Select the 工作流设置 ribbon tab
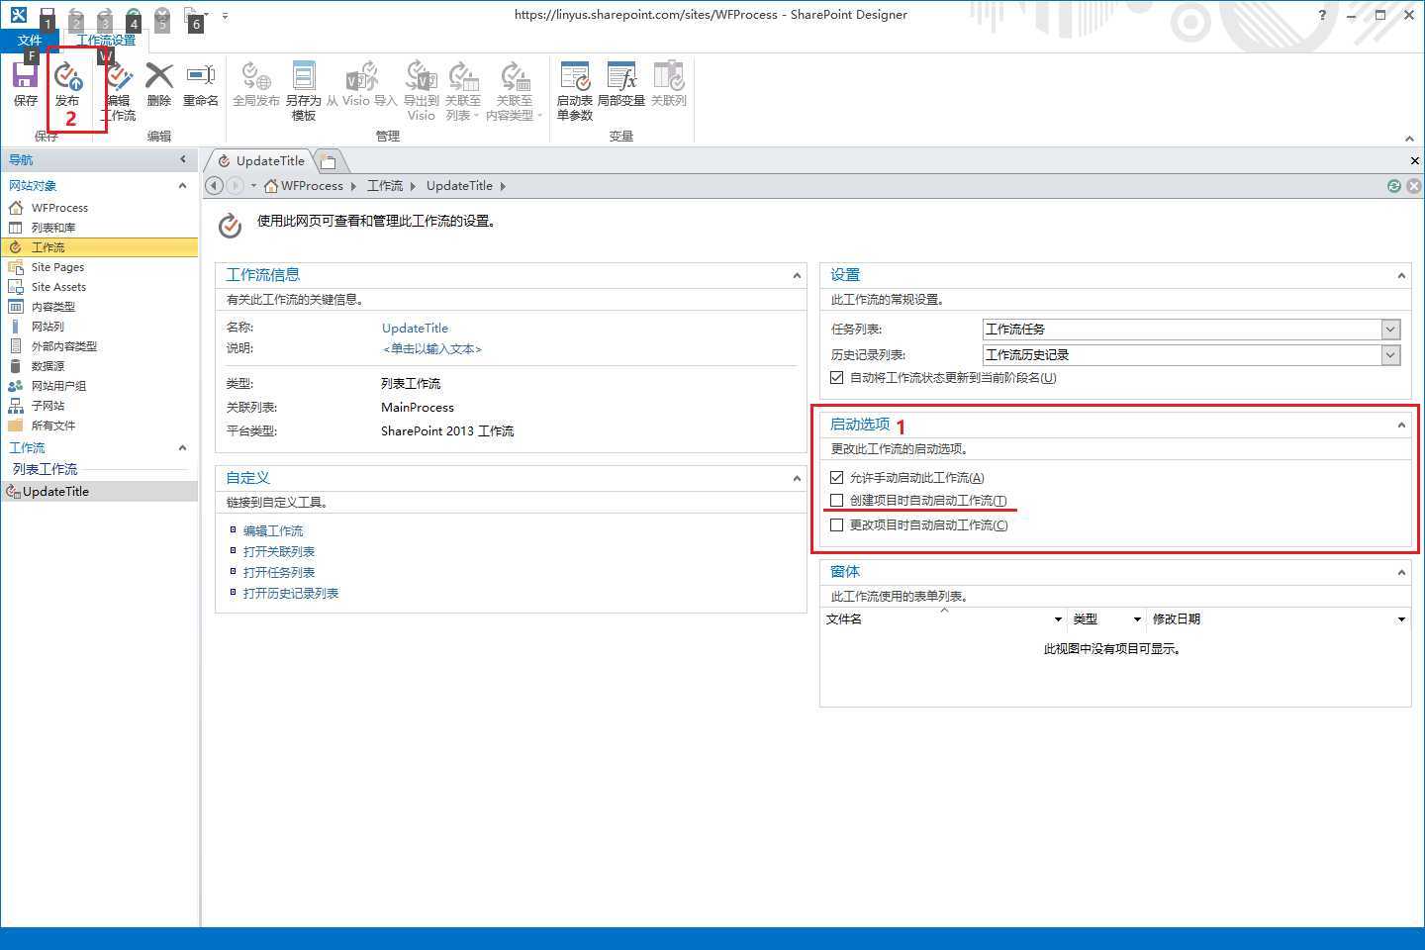The width and height of the screenshot is (1425, 950). [106, 41]
